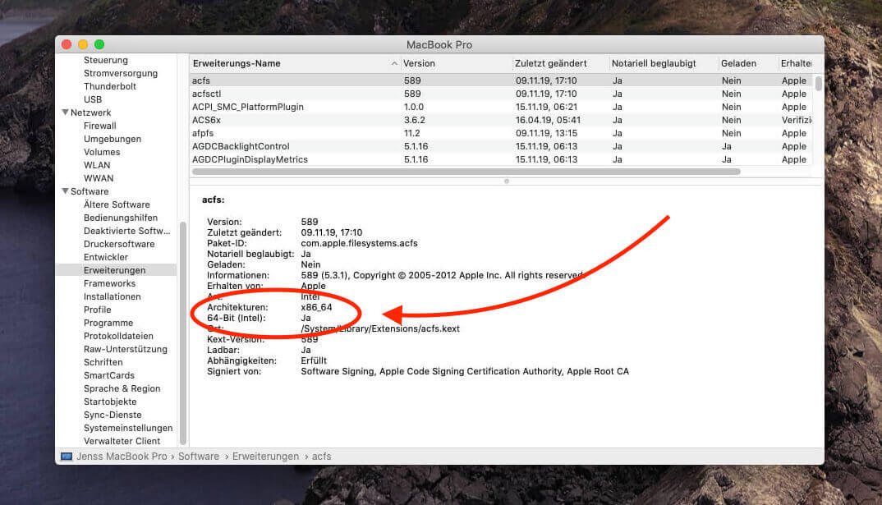Screen dimensions: 882x505
Task: Open Entwickler in the sidebar
Action: (x=106, y=257)
